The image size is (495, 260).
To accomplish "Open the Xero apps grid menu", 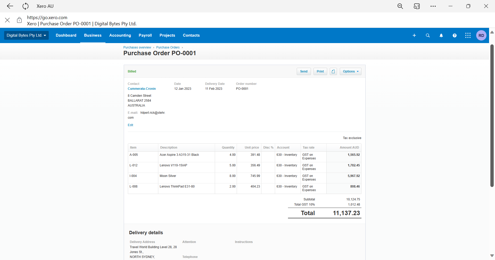I will [468, 35].
